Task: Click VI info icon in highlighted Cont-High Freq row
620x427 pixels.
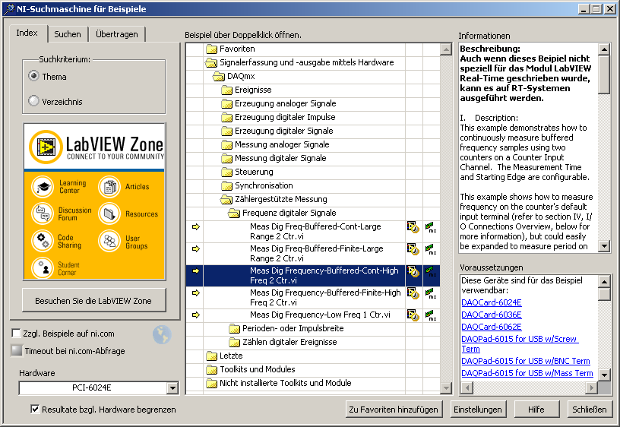Action: click(x=413, y=271)
